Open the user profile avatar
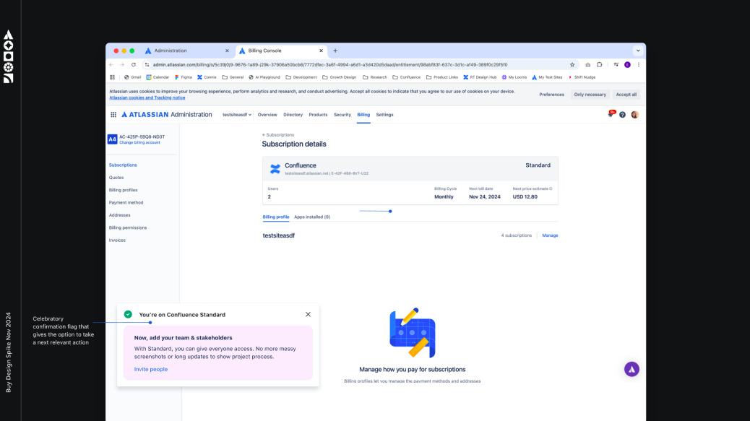The image size is (750, 421). pyautogui.click(x=634, y=115)
